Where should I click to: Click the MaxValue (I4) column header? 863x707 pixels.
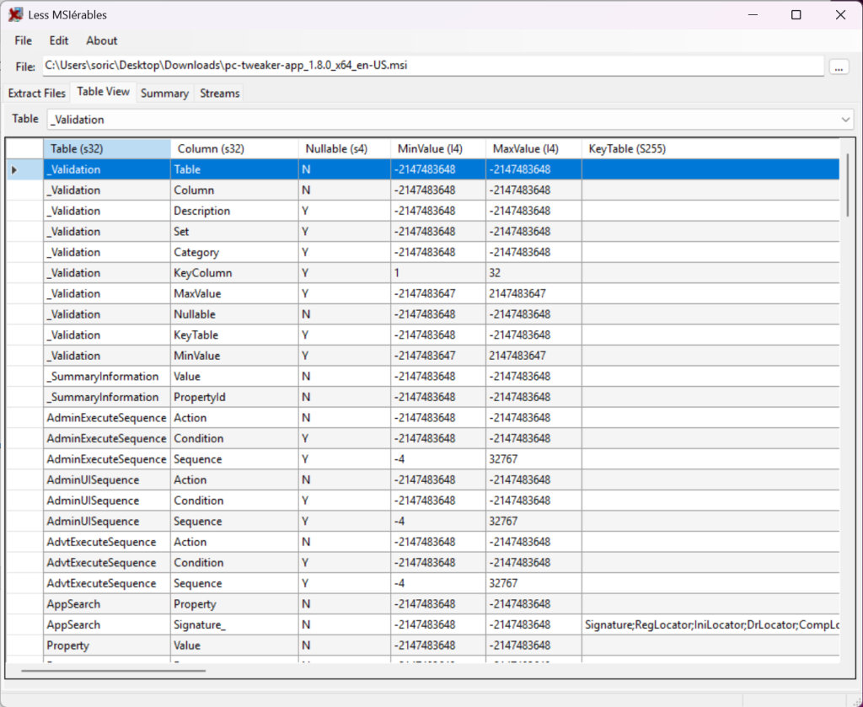[x=533, y=148]
